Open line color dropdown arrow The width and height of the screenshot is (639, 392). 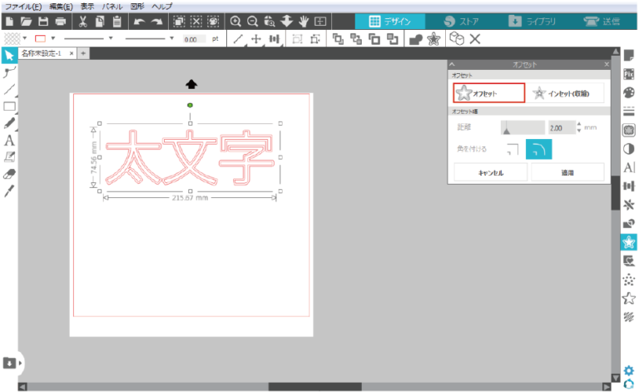pyautogui.click(x=53, y=38)
